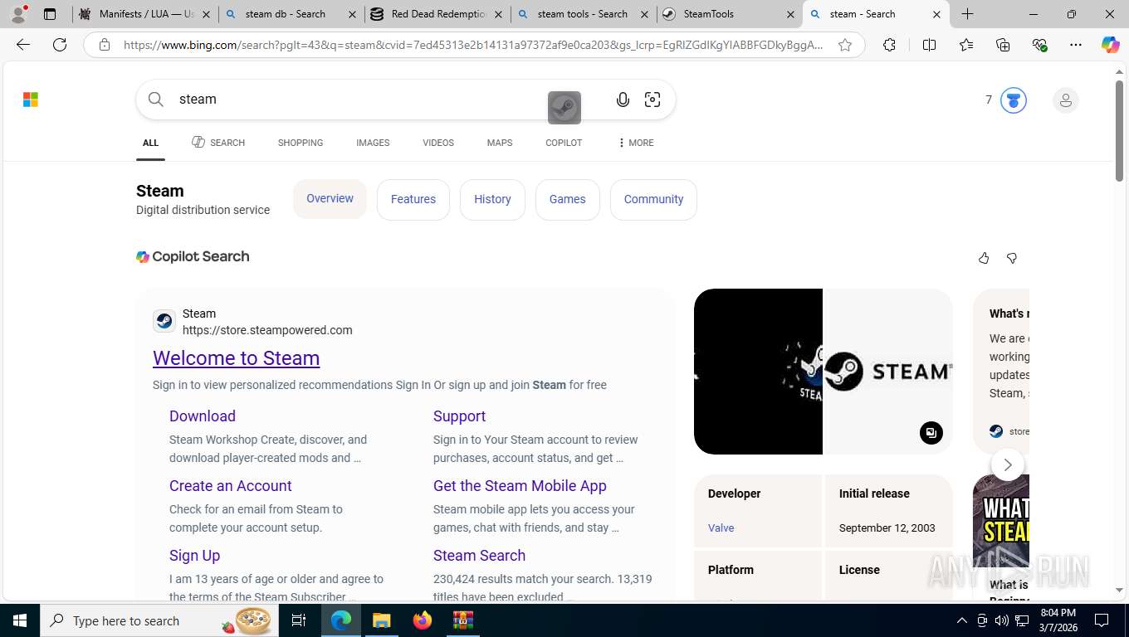This screenshot has width=1129, height=637.
Task: Click the History pill button
Action: [x=492, y=199]
